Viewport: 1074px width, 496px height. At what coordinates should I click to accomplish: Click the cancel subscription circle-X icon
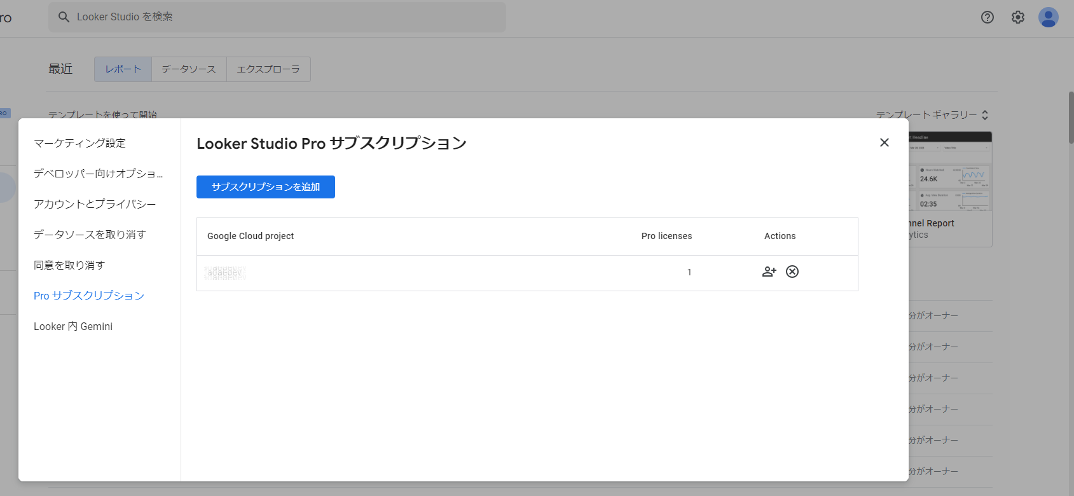click(792, 272)
